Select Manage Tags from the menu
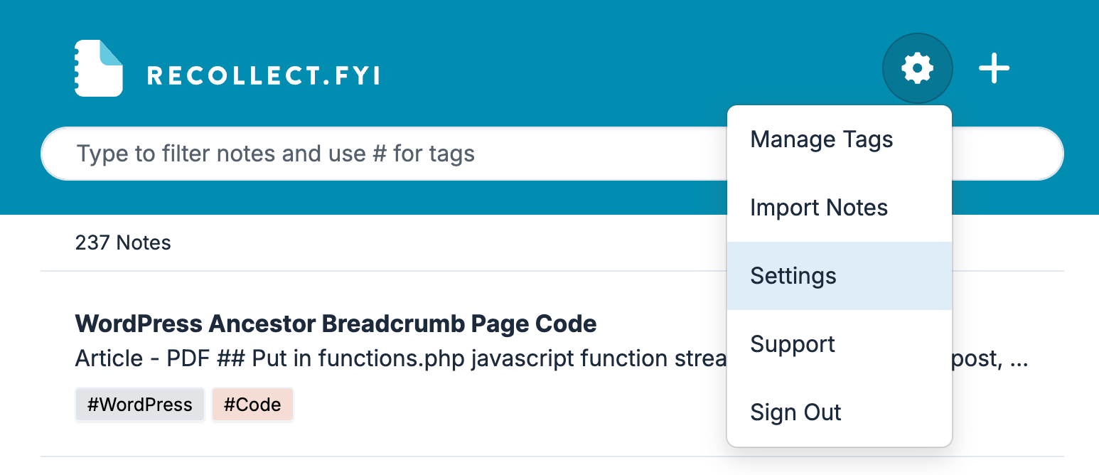The image size is (1099, 475). [x=822, y=139]
